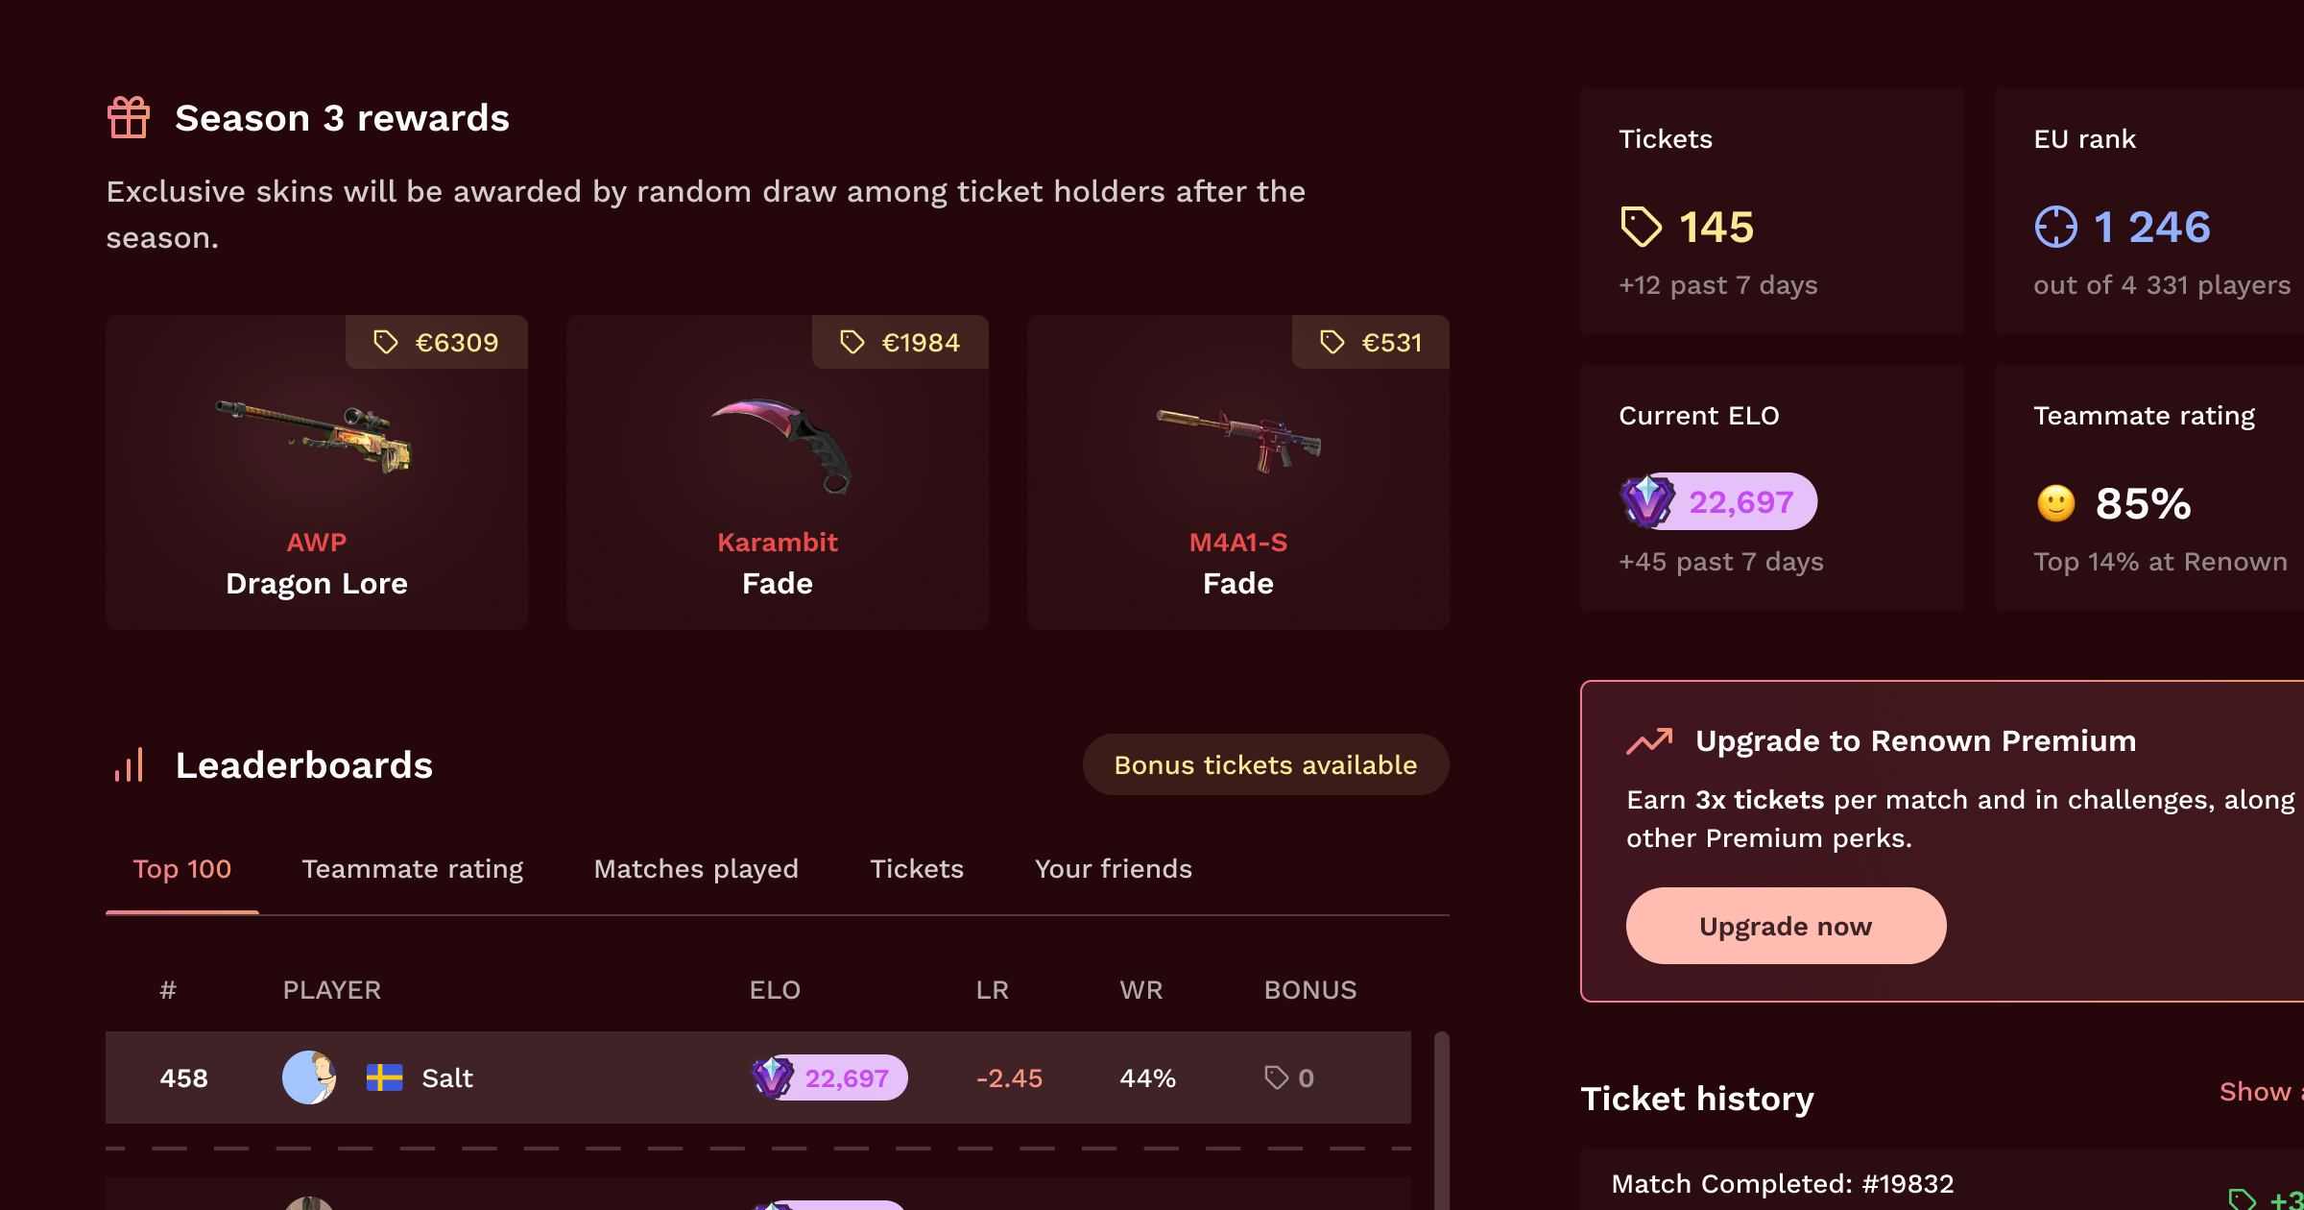Open the Your friends leaderboard tab
2304x1210 pixels.
tap(1114, 868)
